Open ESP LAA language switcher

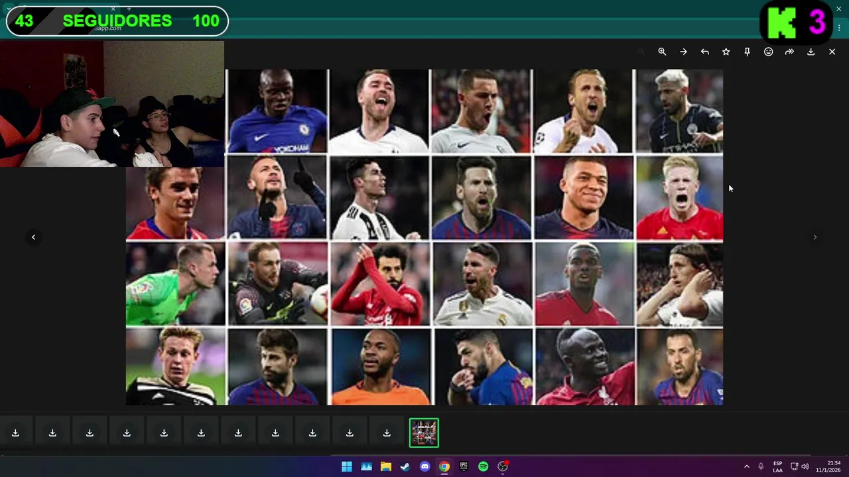tap(777, 466)
